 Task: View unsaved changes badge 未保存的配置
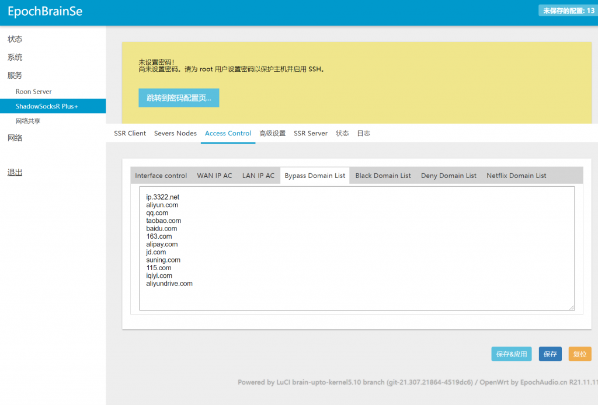click(x=569, y=11)
